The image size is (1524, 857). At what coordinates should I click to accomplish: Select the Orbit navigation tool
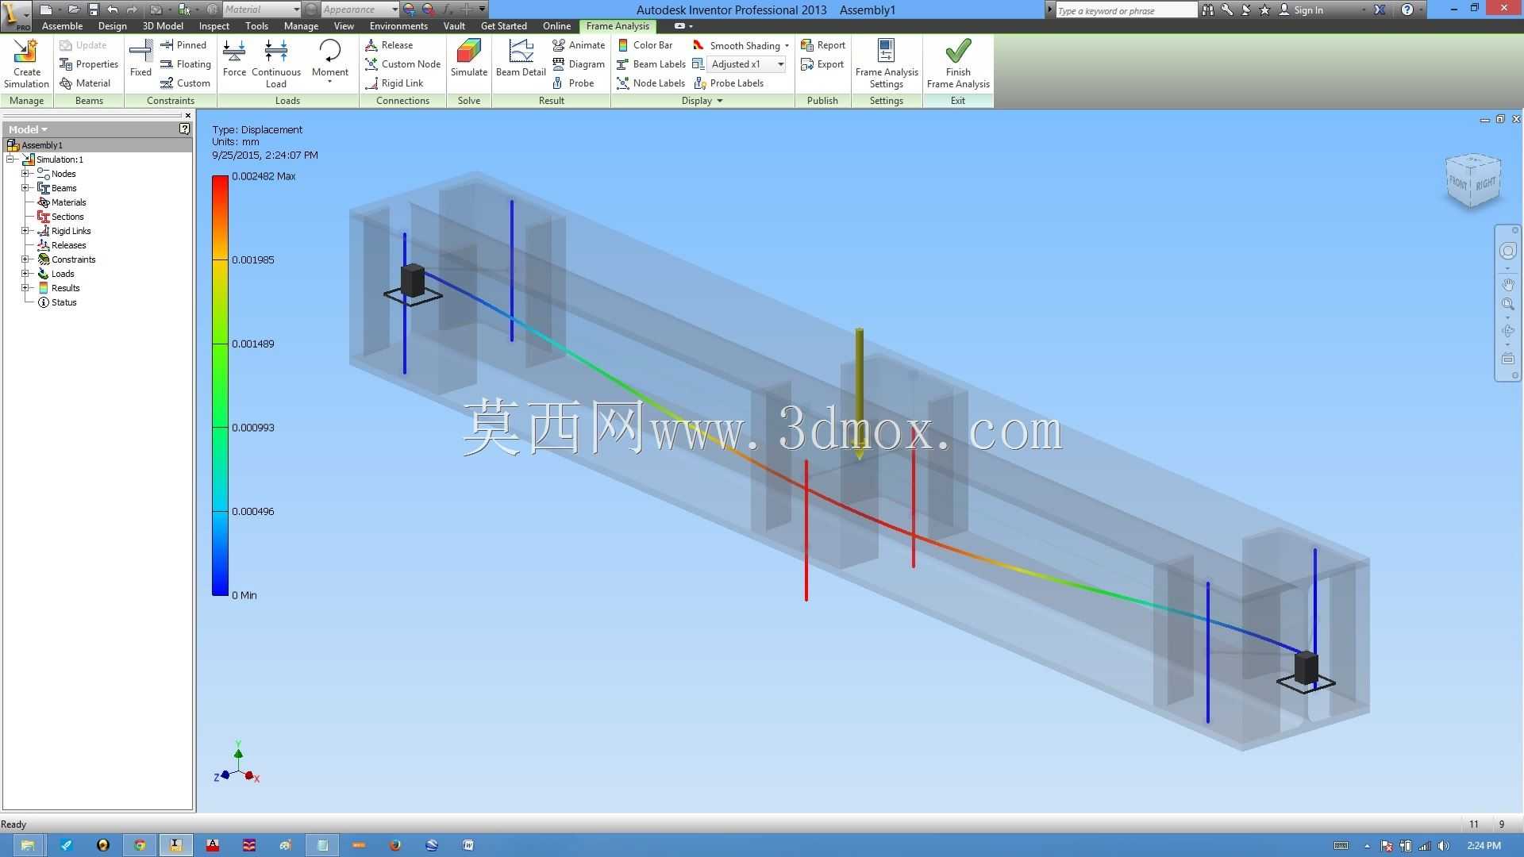[1507, 331]
